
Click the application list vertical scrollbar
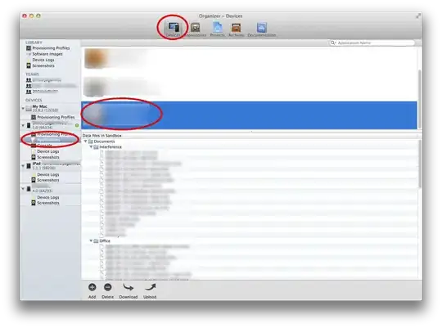coord(419,99)
